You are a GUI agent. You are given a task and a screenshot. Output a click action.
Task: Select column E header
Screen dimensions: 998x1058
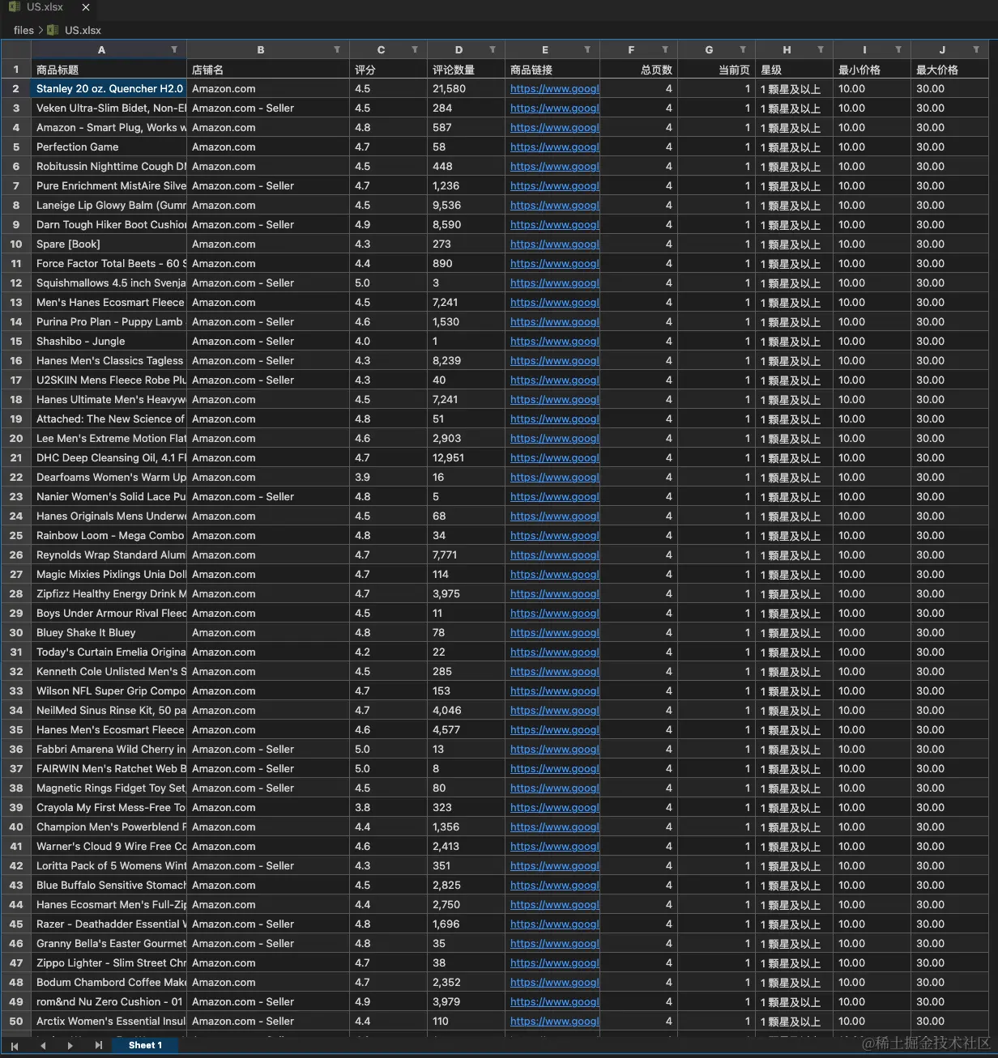[x=545, y=50]
